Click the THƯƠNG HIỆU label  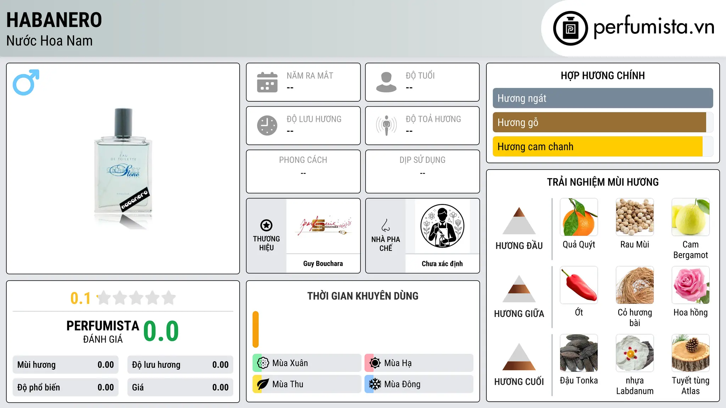pos(266,243)
